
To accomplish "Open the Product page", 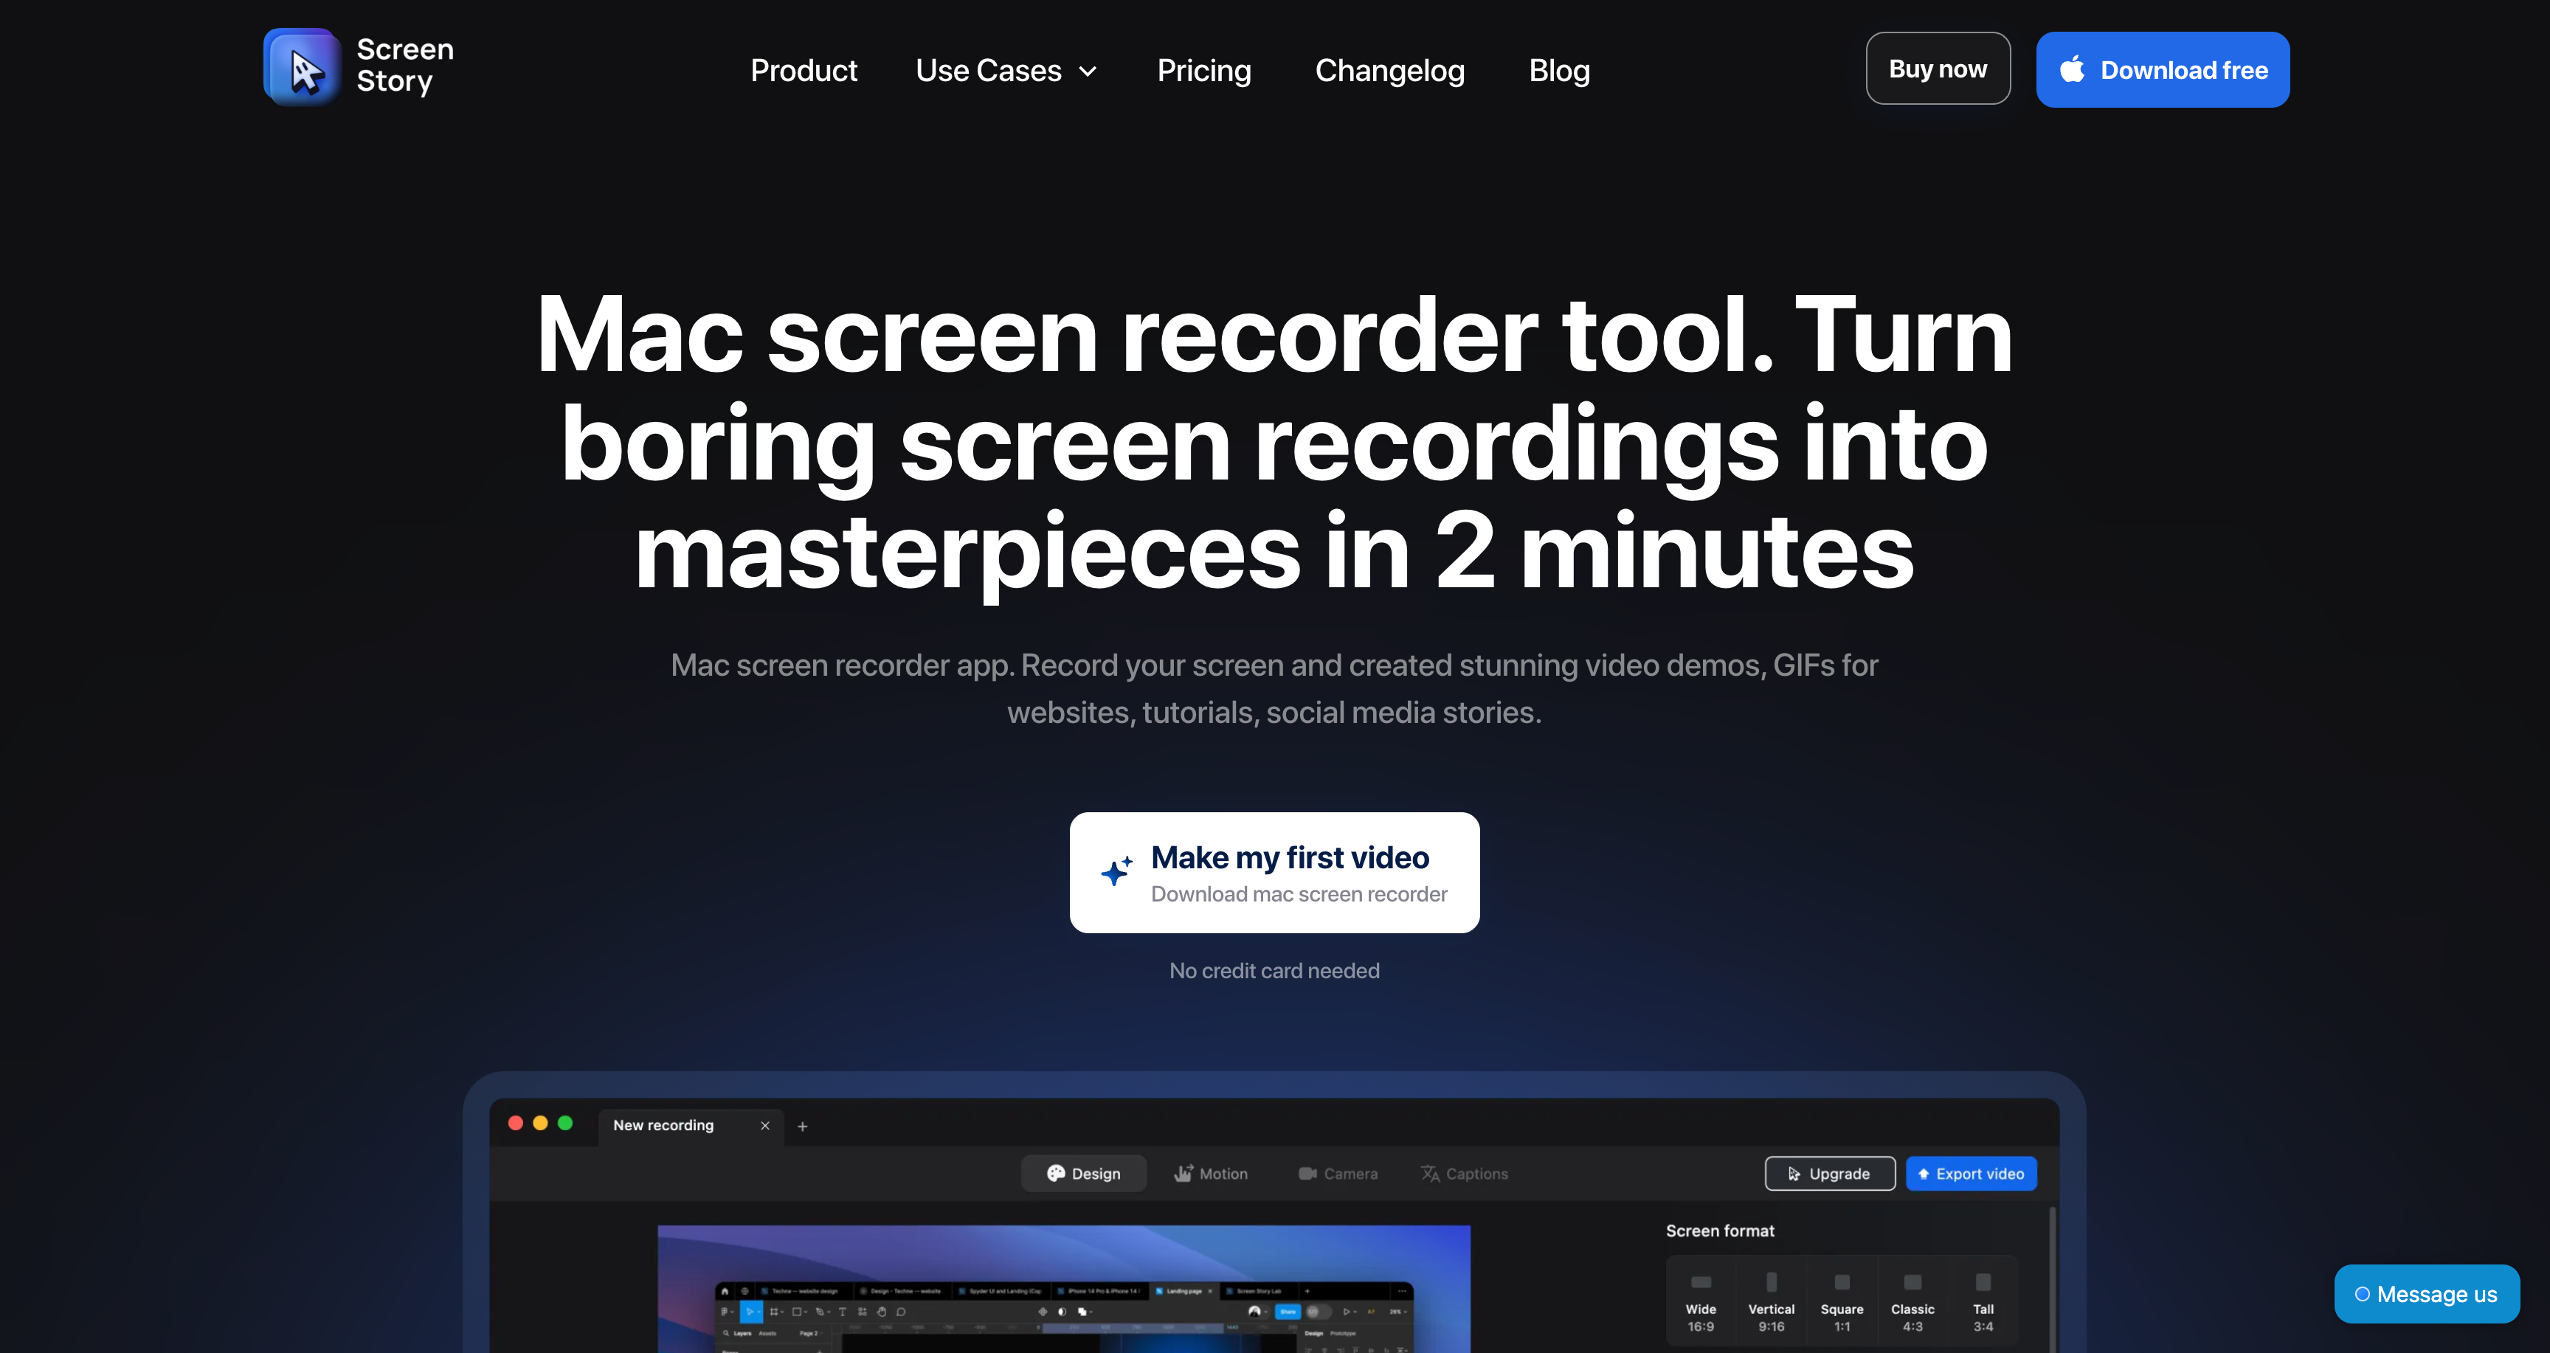I will click(x=804, y=70).
